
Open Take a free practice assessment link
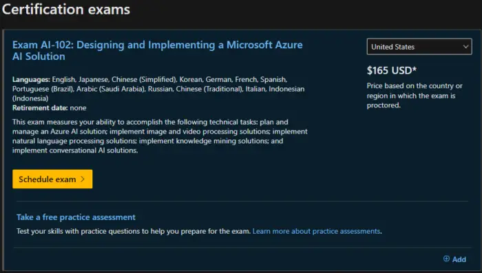pos(76,217)
